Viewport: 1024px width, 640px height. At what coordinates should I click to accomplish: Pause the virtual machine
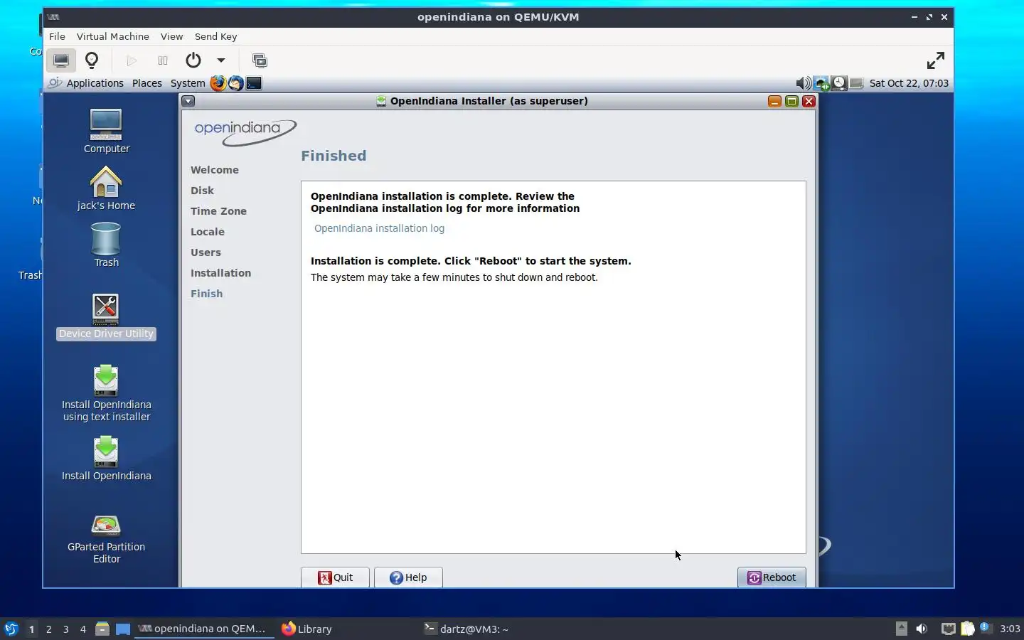point(163,60)
